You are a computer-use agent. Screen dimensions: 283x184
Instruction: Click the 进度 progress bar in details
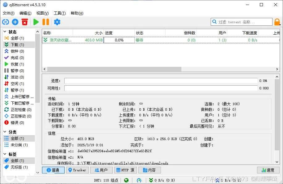[x=161, y=81]
